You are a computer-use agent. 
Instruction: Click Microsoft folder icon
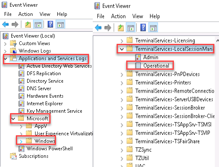tap(21, 118)
